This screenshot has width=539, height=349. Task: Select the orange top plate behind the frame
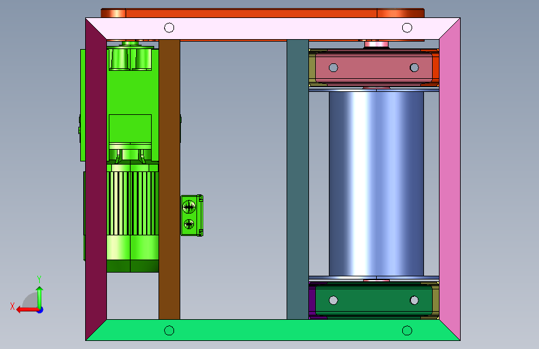click(262, 13)
